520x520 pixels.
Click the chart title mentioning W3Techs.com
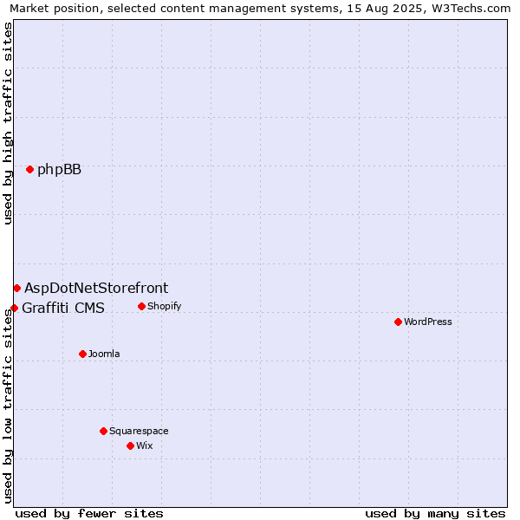click(x=260, y=9)
